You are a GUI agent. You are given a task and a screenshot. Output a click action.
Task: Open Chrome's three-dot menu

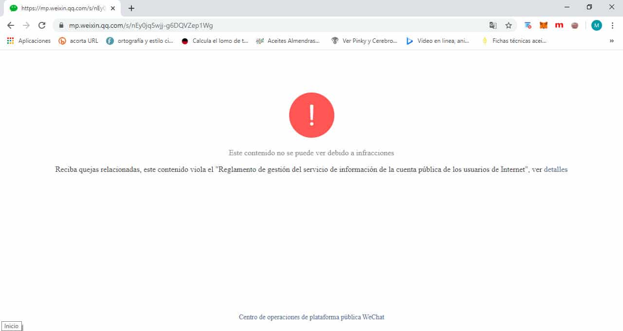click(612, 25)
